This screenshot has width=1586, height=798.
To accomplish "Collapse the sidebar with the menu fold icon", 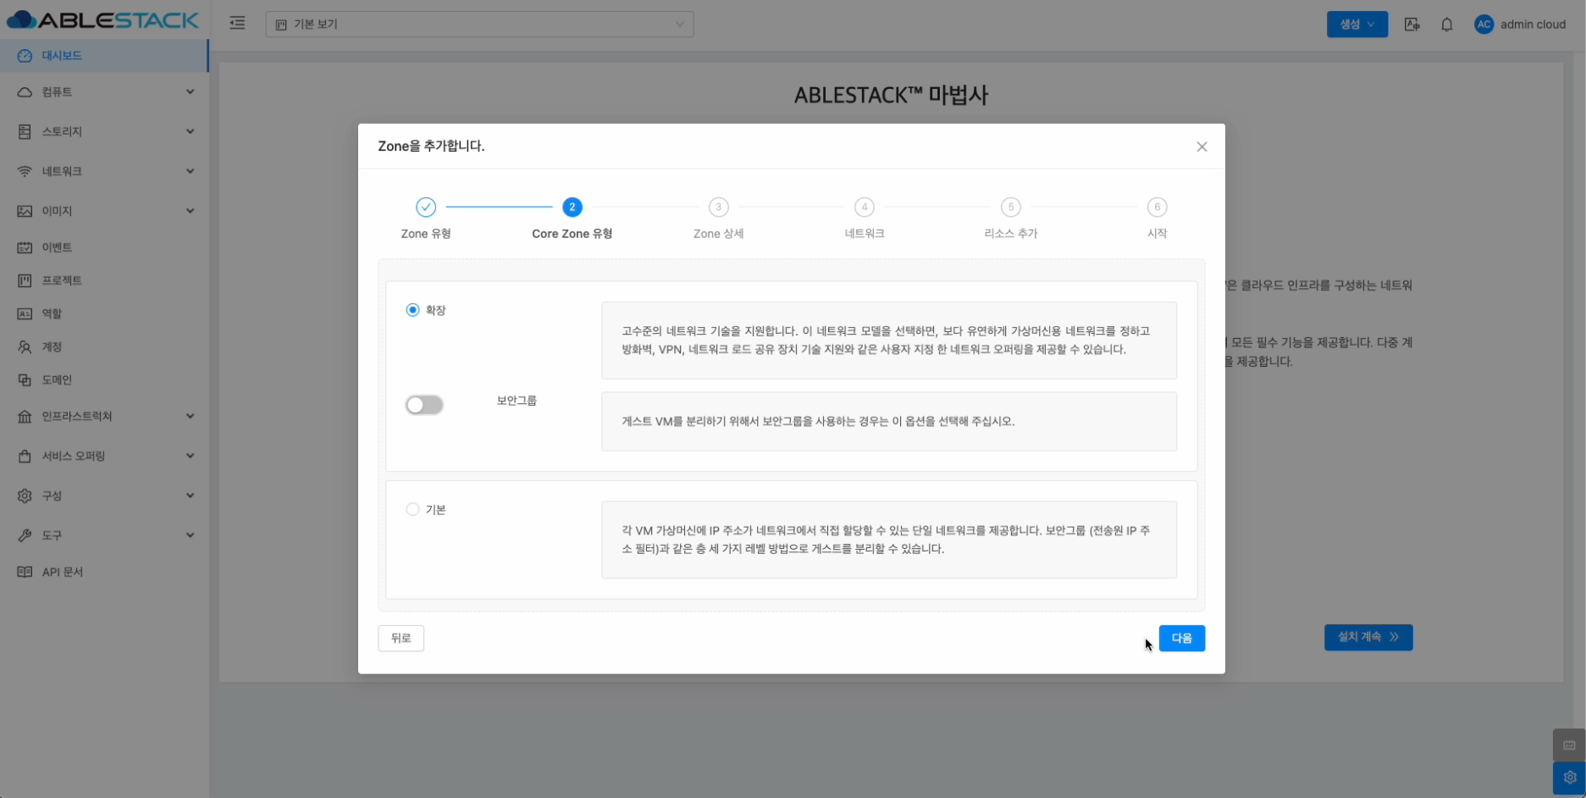I will tap(237, 24).
